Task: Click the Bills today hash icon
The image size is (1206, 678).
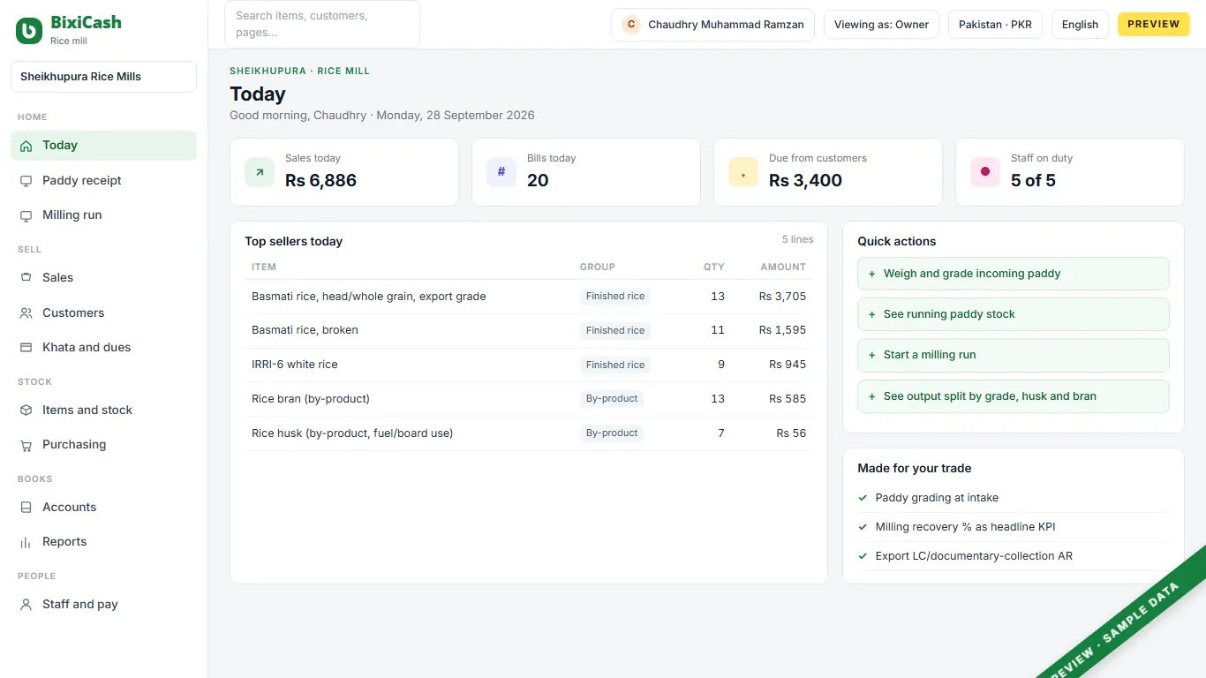Action: (x=501, y=172)
